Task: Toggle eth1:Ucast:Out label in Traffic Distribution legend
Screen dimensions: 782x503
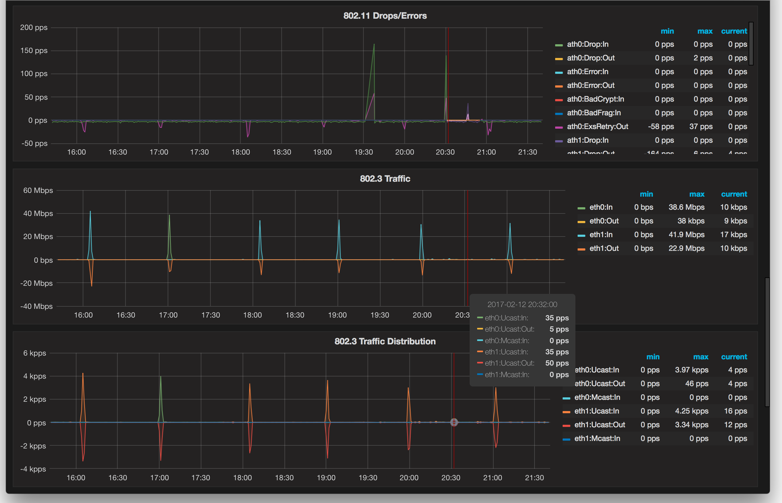Action: point(599,424)
